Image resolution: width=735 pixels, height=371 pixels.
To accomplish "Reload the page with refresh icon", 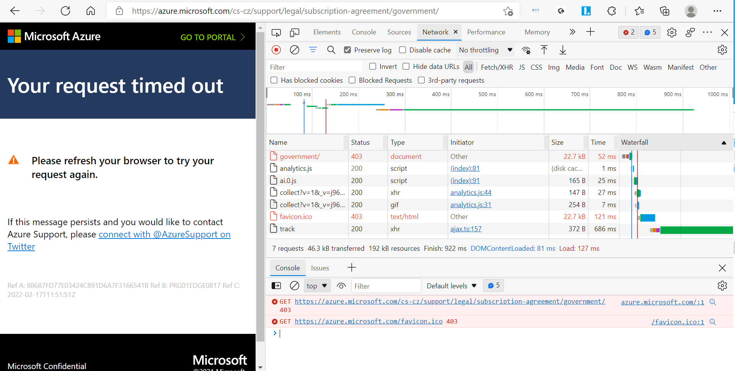I will coord(65,11).
